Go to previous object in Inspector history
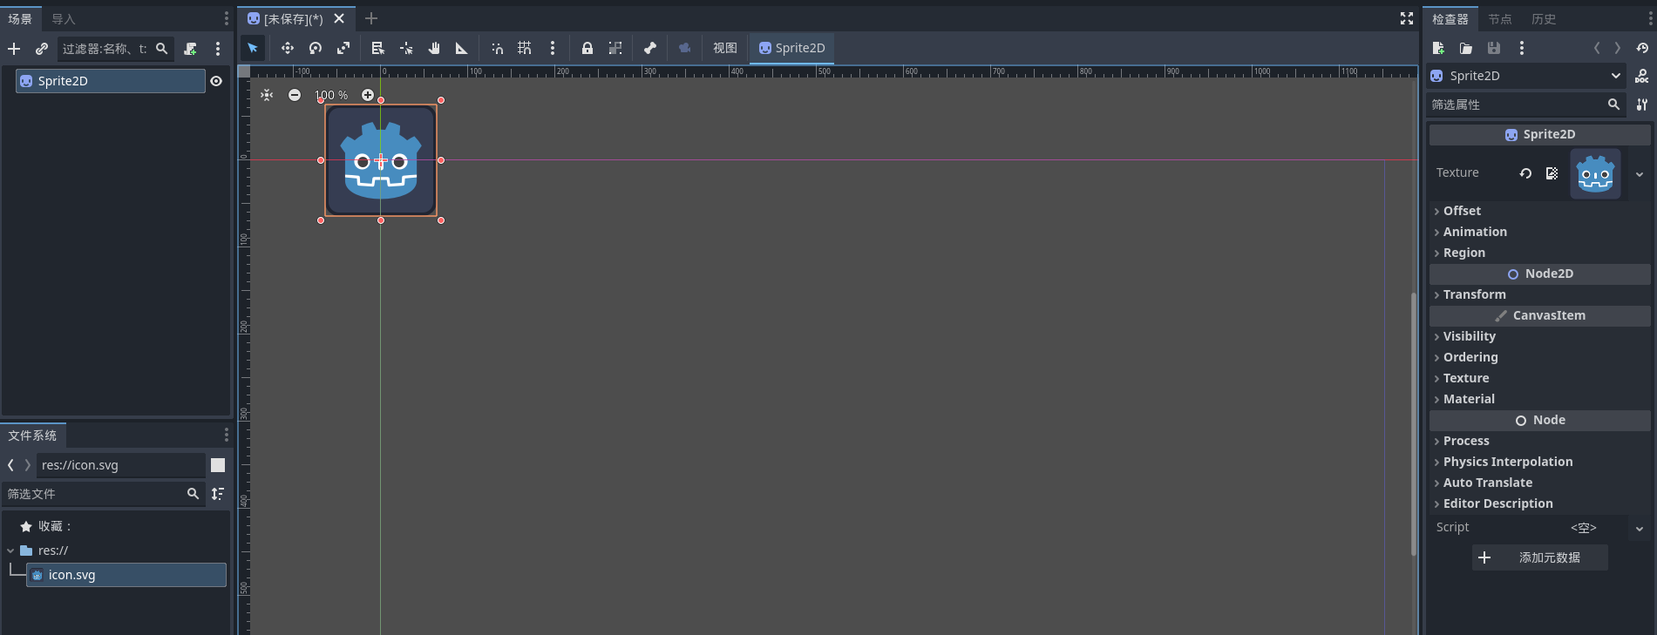Screen dimensions: 1657x635 click(x=1597, y=48)
